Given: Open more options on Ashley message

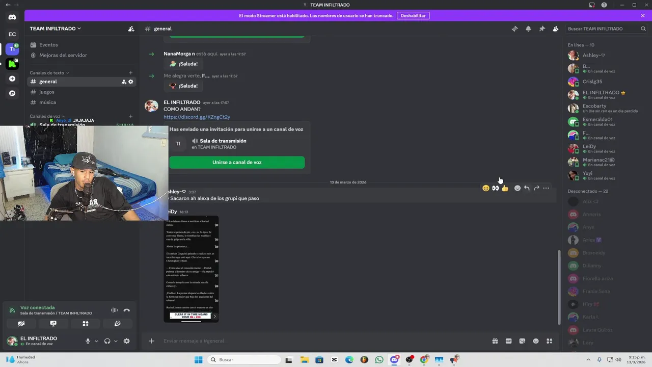Looking at the screenshot, I should tap(546, 188).
